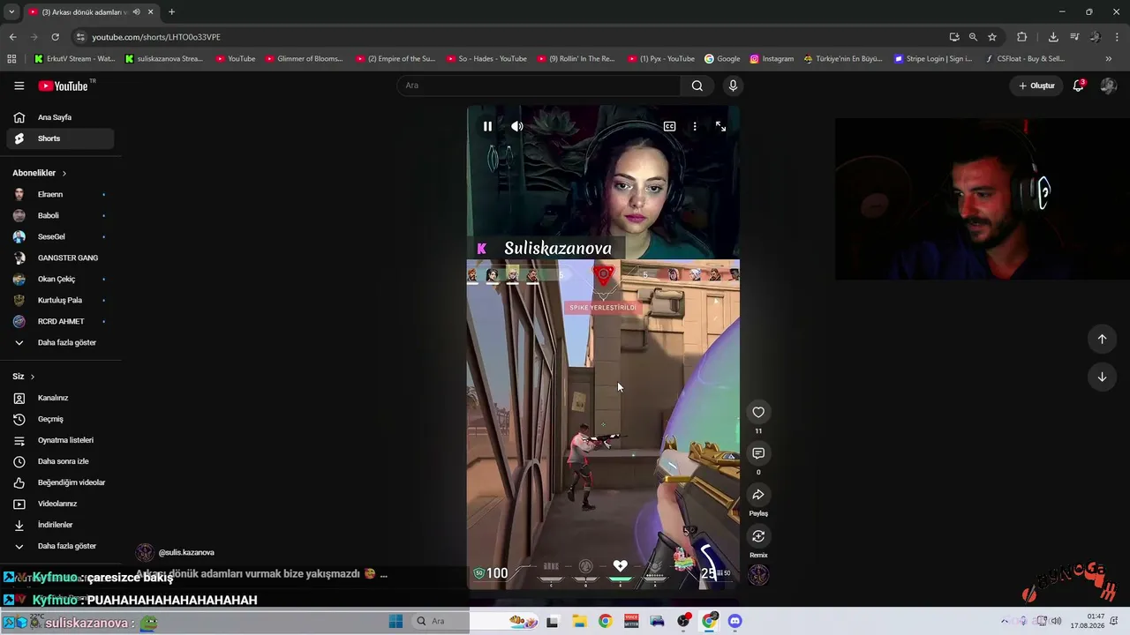Expand subscriptions with Daha fazla göster

60,342
